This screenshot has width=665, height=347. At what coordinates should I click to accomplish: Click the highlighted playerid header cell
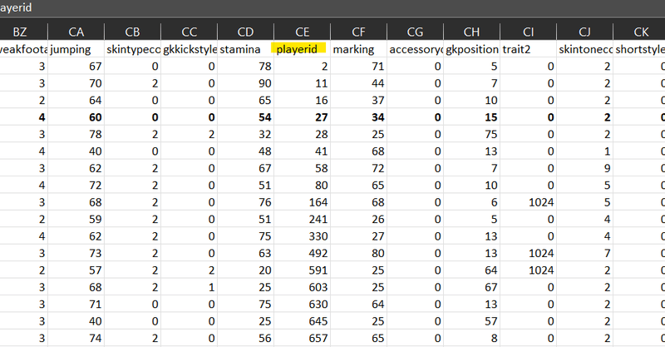click(x=299, y=50)
